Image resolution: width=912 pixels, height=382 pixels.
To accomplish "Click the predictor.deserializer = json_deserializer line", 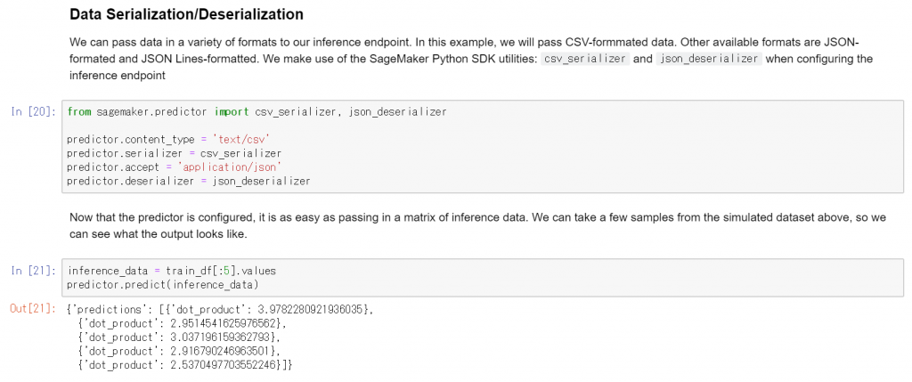I will pos(189,182).
